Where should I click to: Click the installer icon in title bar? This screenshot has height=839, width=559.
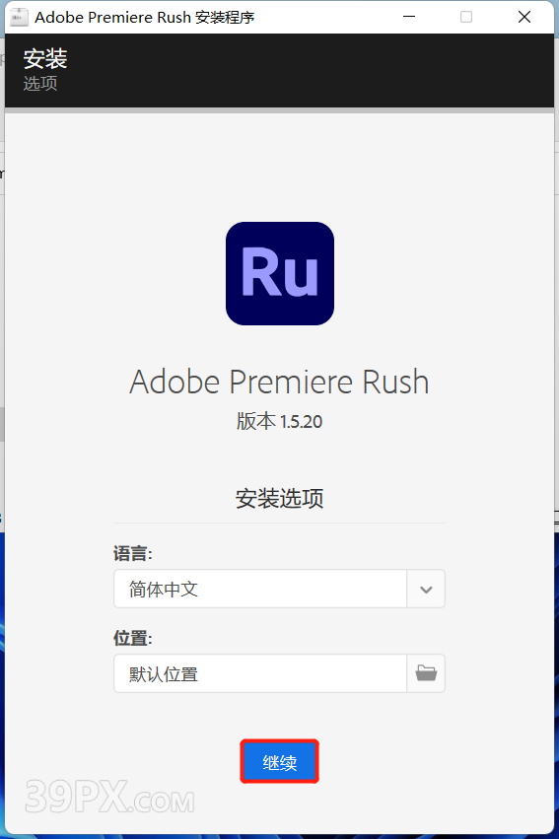[x=20, y=17]
